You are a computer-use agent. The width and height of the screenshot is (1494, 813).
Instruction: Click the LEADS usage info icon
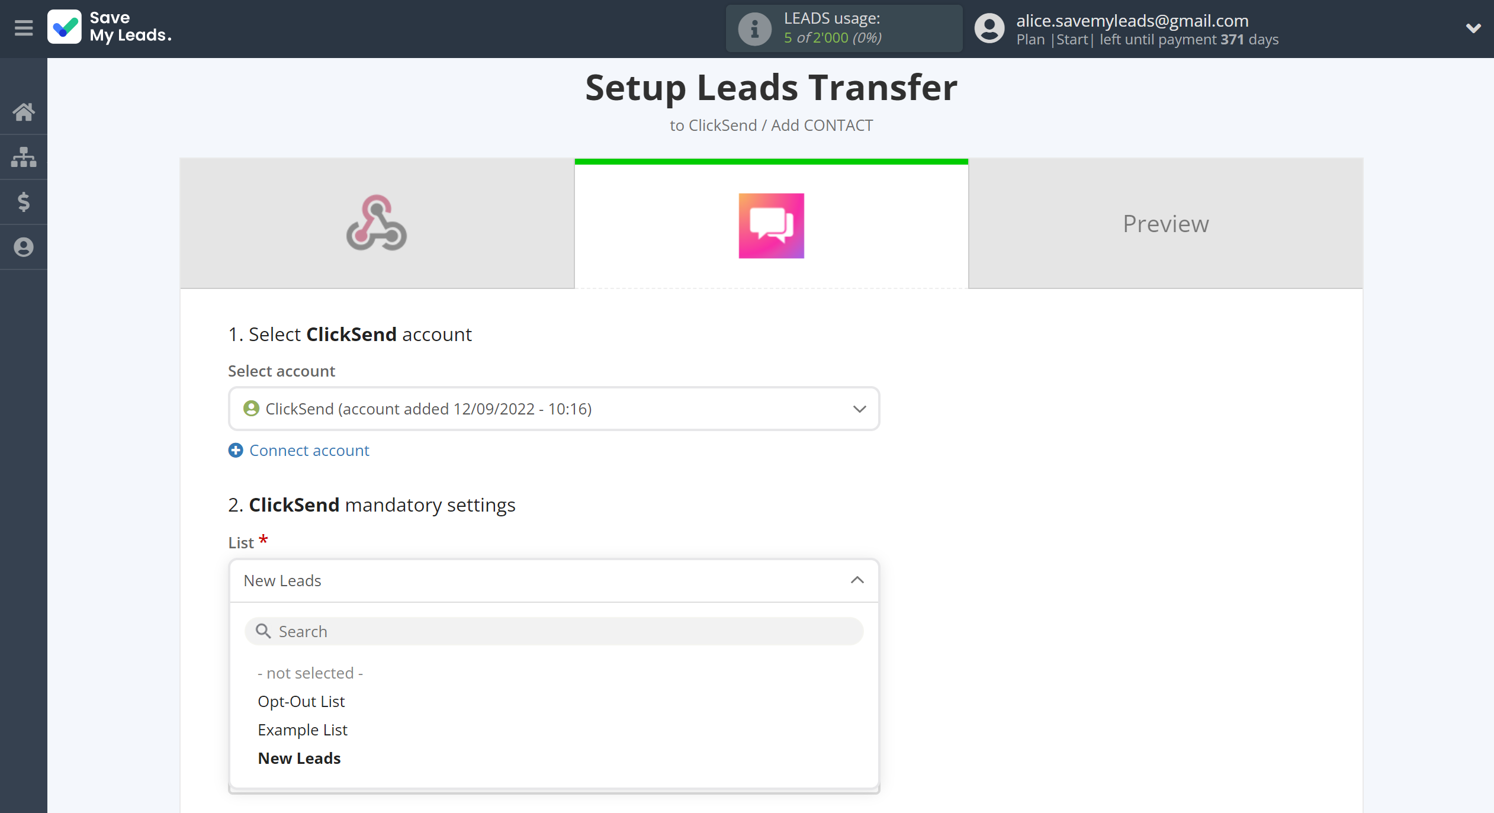point(754,28)
